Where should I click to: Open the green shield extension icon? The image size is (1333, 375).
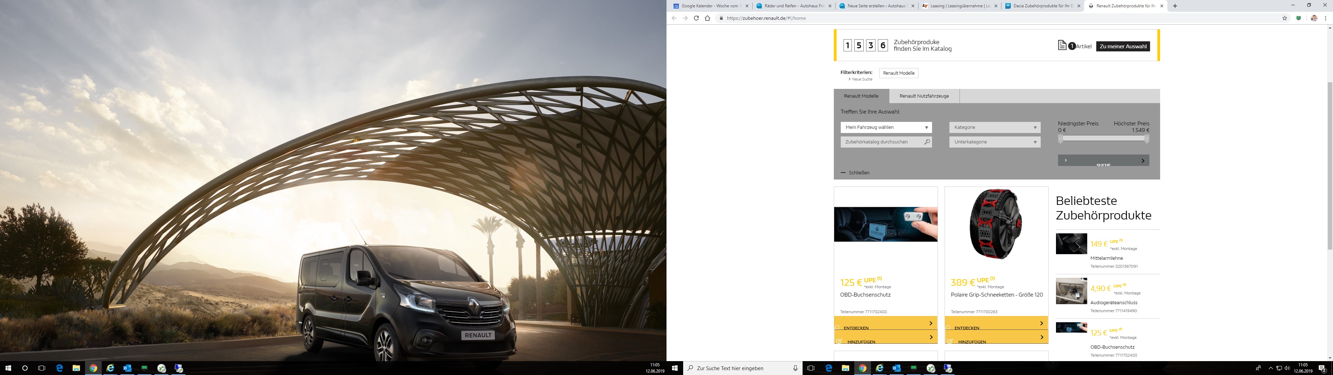pos(1299,18)
